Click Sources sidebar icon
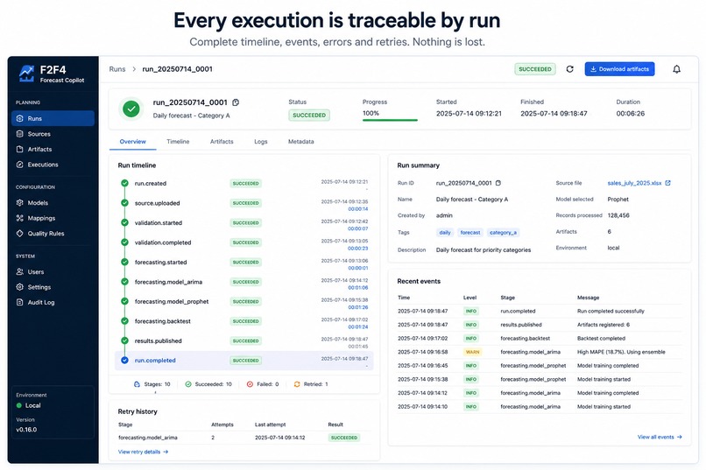Viewport: 706px width, 470px height. pos(20,134)
